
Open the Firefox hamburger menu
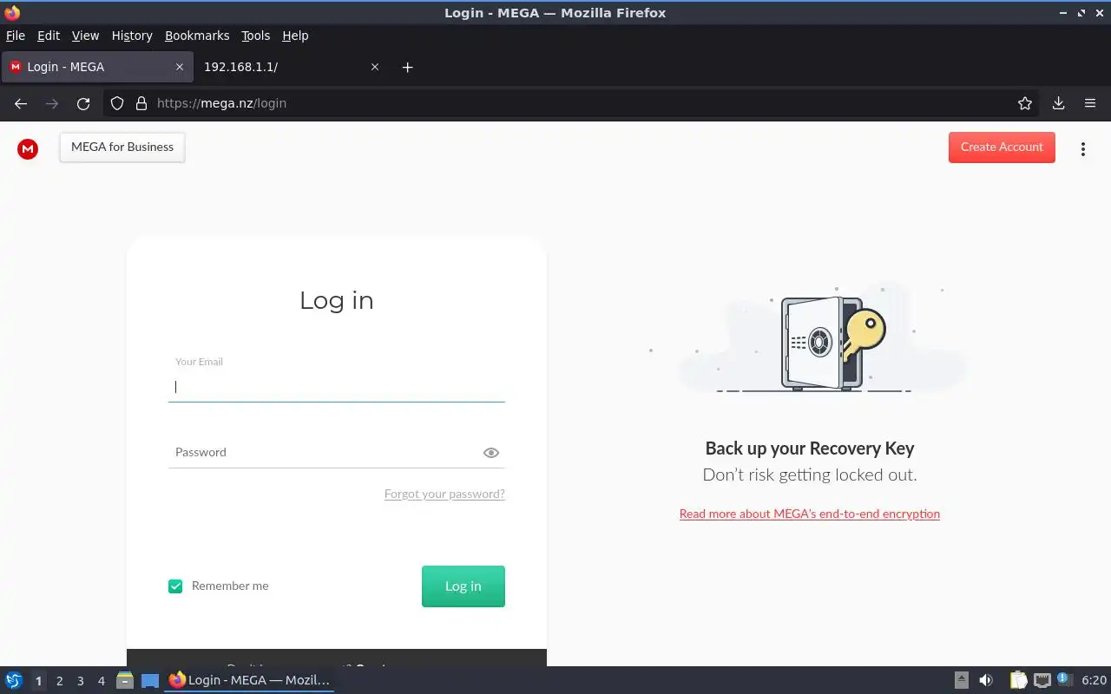pyautogui.click(x=1090, y=103)
